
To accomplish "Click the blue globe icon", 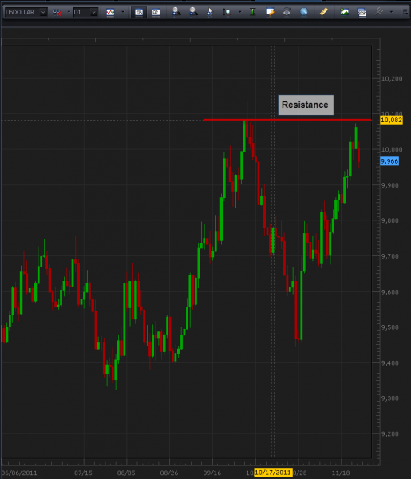I will 303,12.
